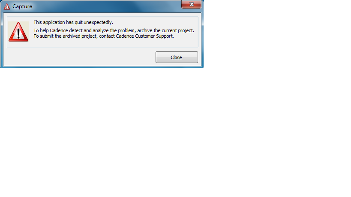351x197 pixels.
Task: Click the large red warning triangle icon
Action: pos(18,32)
